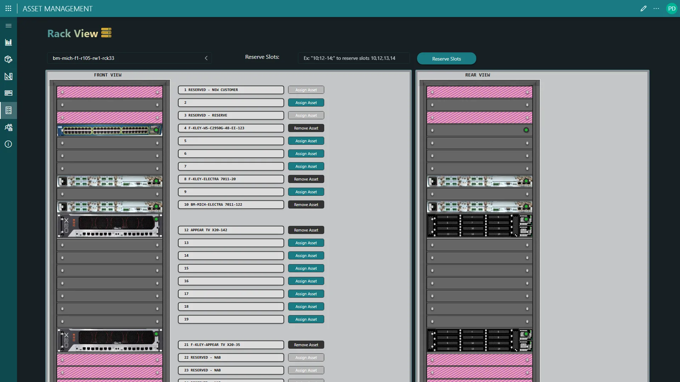Click the network switch image in front view
Viewport: 680px width, 382px height.
[110, 130]
